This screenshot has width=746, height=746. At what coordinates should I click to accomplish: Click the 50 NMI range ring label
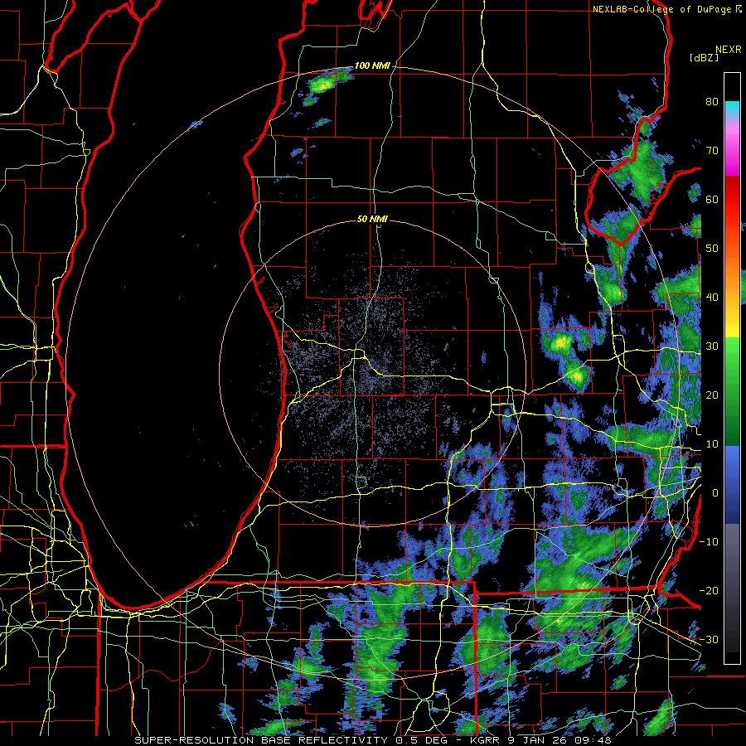coord(372,220)
